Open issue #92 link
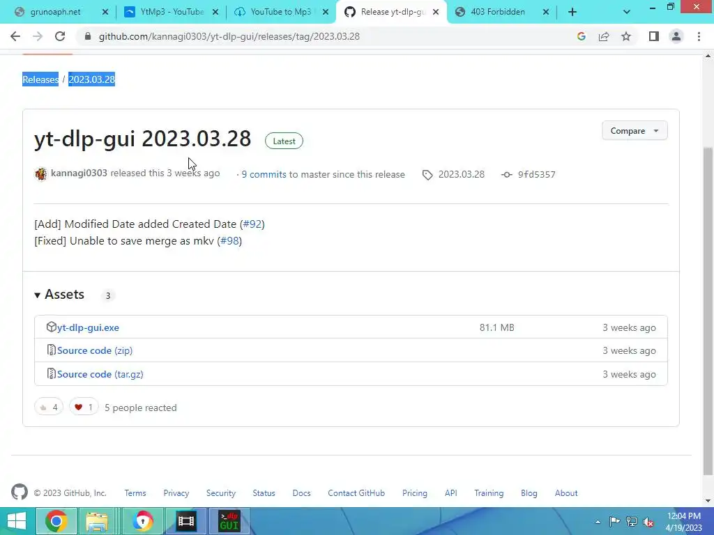Image resolution: width=714 pixels, height=535 pixels. pyautogui.click(x=252, y=224)
